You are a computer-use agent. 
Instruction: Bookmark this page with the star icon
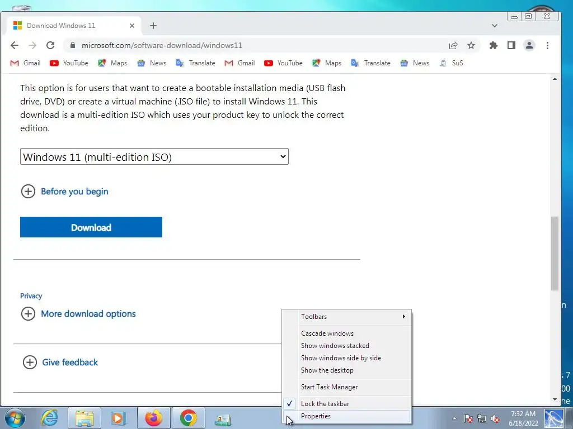click(471, 45)
